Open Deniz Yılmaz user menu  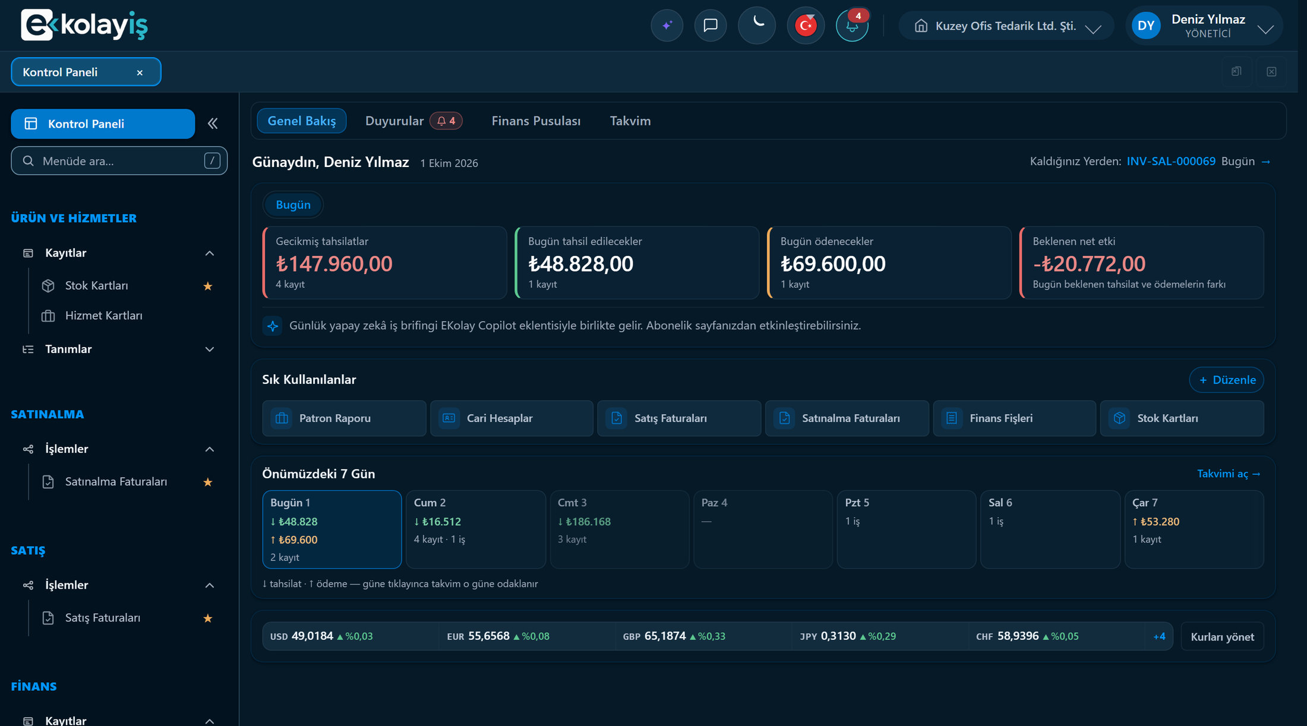tap(1204, 26)
